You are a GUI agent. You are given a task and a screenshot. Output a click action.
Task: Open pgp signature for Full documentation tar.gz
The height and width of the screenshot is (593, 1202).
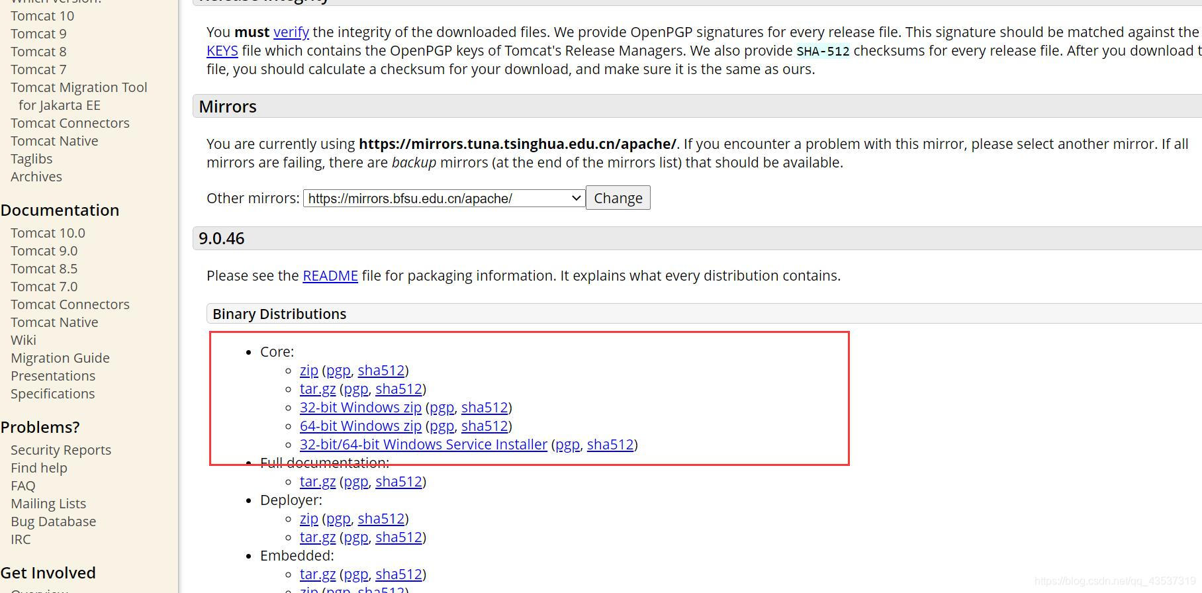pyautogui.click(x=356, y=482)
